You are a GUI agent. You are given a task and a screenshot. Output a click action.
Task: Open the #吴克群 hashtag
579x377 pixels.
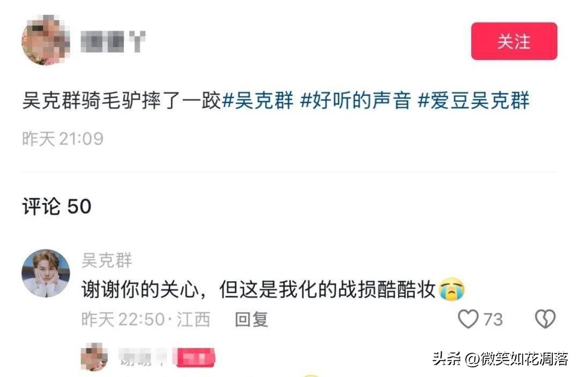pos(258,100)
